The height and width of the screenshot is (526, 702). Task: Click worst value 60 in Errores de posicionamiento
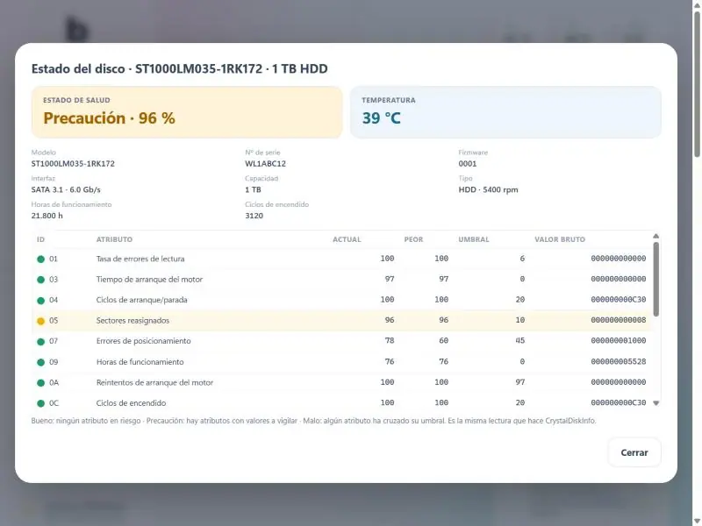[x=443, y=341]
